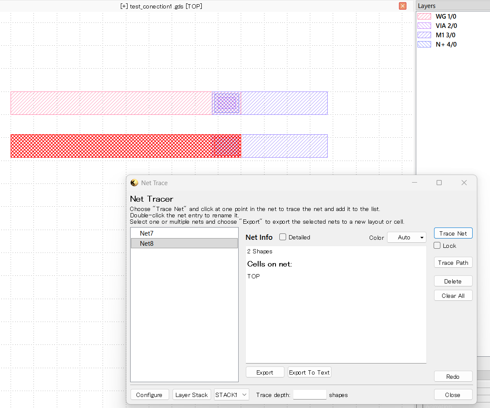Screen dimensions: 490x408
Task: Click Export To Text button
Action: tap(309, 372)
